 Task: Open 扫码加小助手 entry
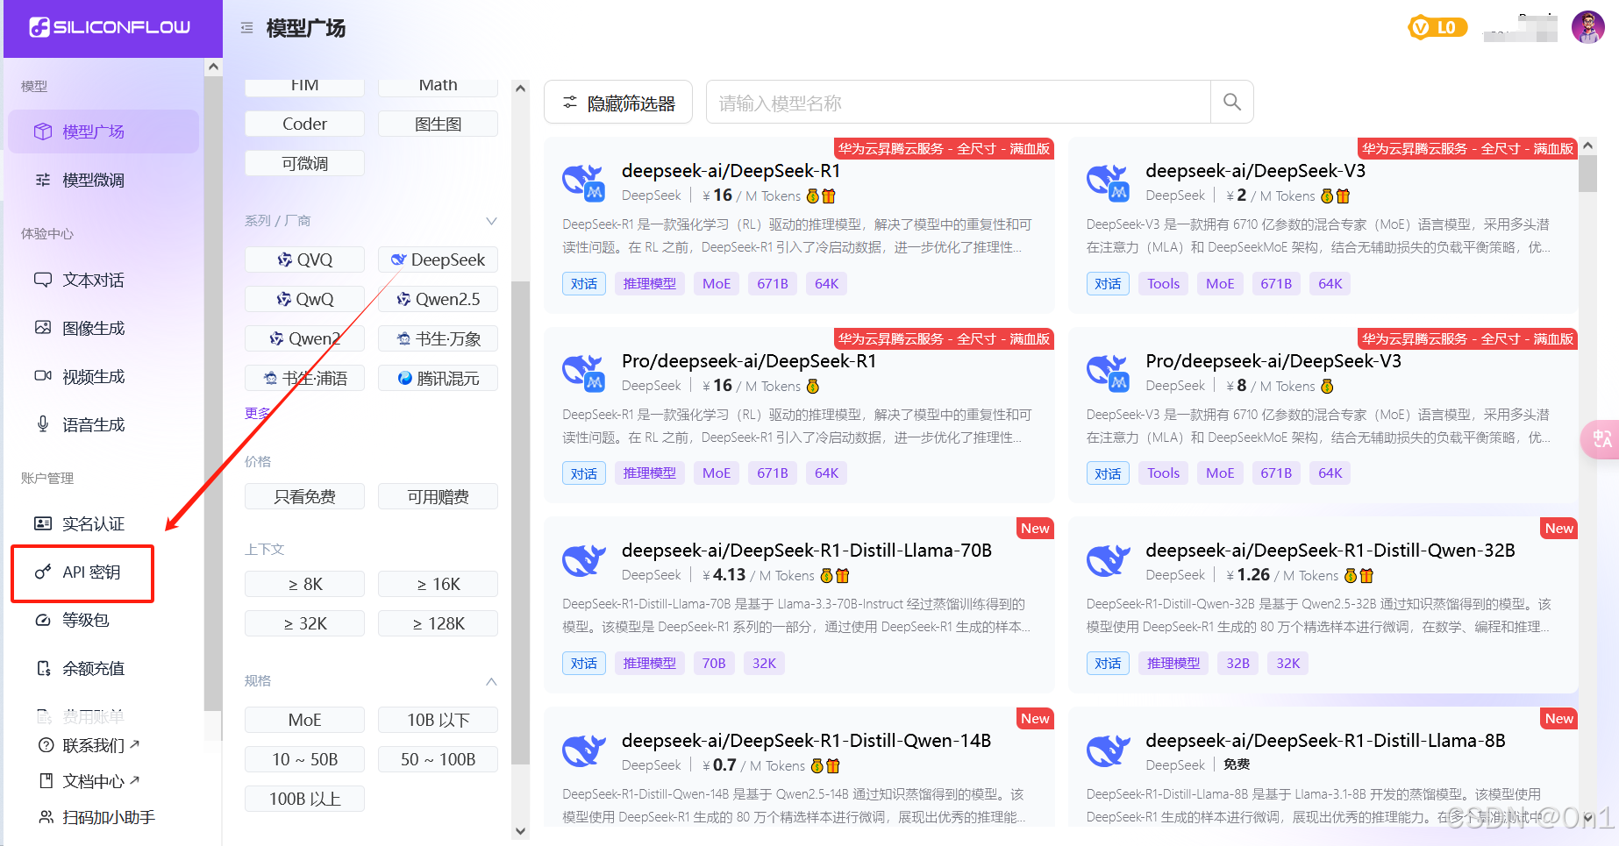(x=96, y=817)
